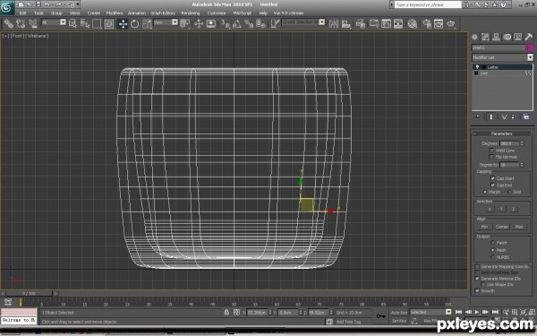Viewport: 537px width, 336px height.
Task: Enable Generate Mapping Coords checkbox
Action: pos(477,266)
